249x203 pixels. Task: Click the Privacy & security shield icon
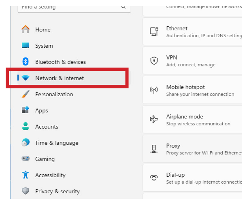26,191
